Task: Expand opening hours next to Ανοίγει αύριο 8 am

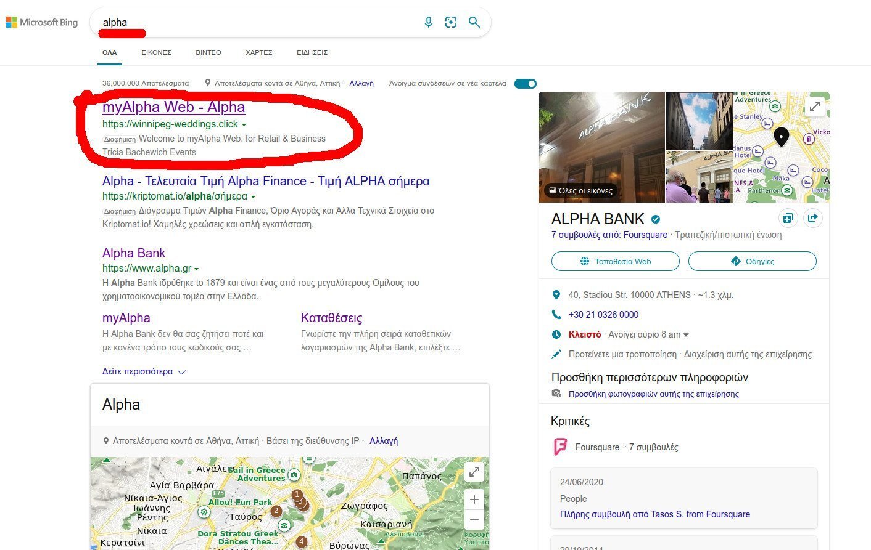Action: 686,335
